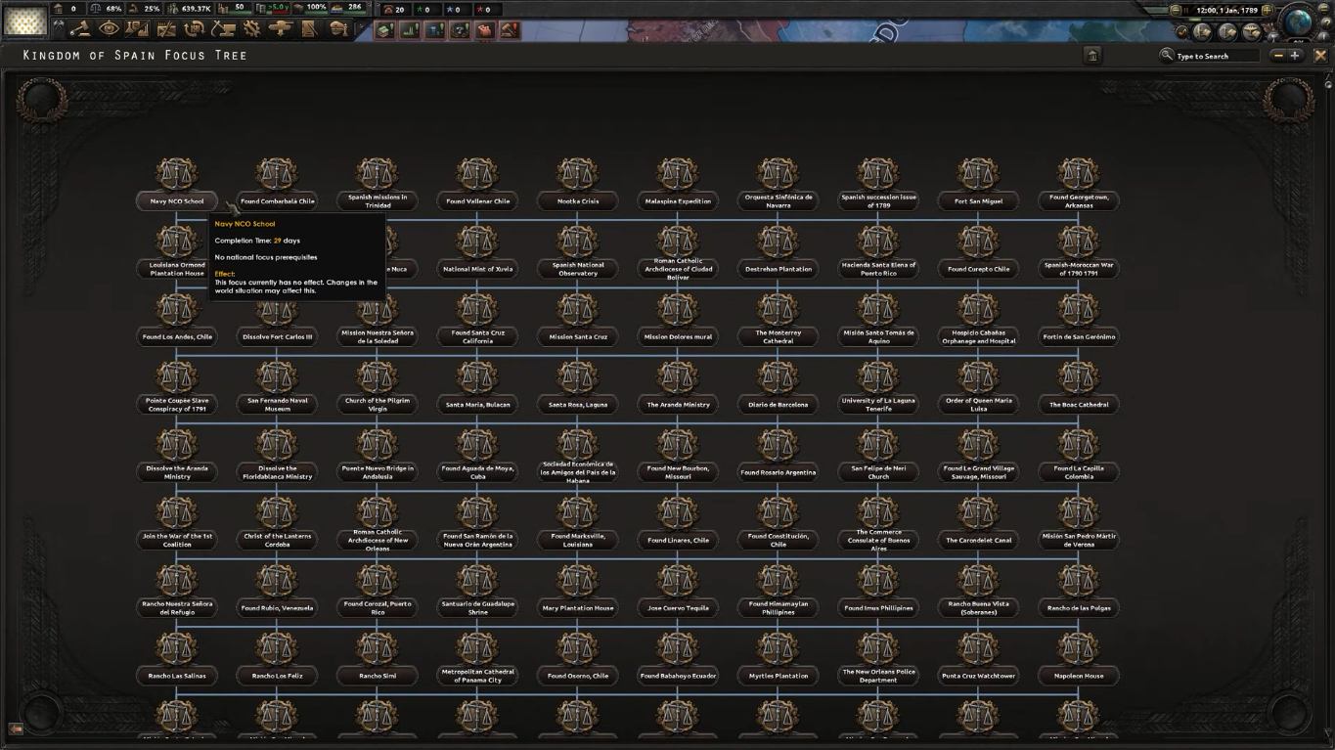Open the Decisions gavel icon in the toolbar

81,29
